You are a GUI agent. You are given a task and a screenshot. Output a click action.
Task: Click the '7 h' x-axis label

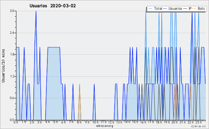71,122
